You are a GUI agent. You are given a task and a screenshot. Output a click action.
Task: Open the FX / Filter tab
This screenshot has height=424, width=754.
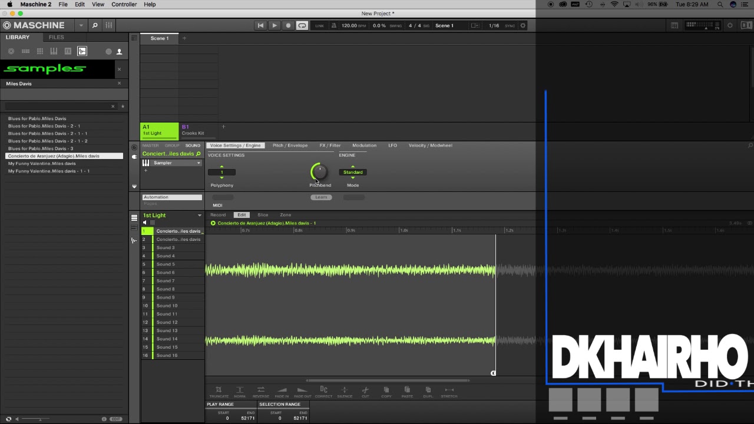[x=330, y=145]
